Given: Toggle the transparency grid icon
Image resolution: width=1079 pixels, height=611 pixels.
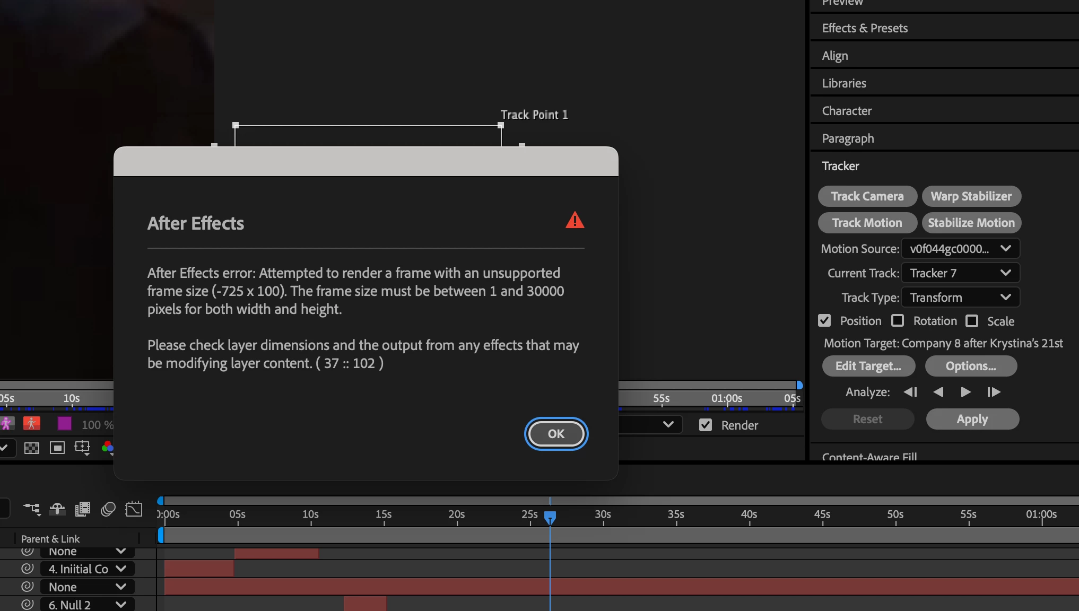Looking at the screenshot, I should (x=32, y=448).
